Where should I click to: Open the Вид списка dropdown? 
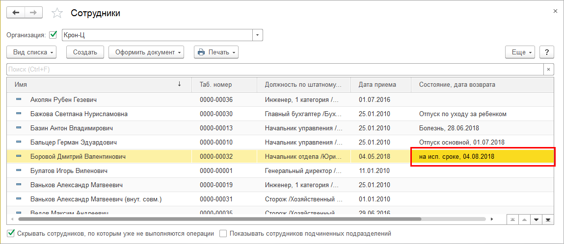(32, 52)
